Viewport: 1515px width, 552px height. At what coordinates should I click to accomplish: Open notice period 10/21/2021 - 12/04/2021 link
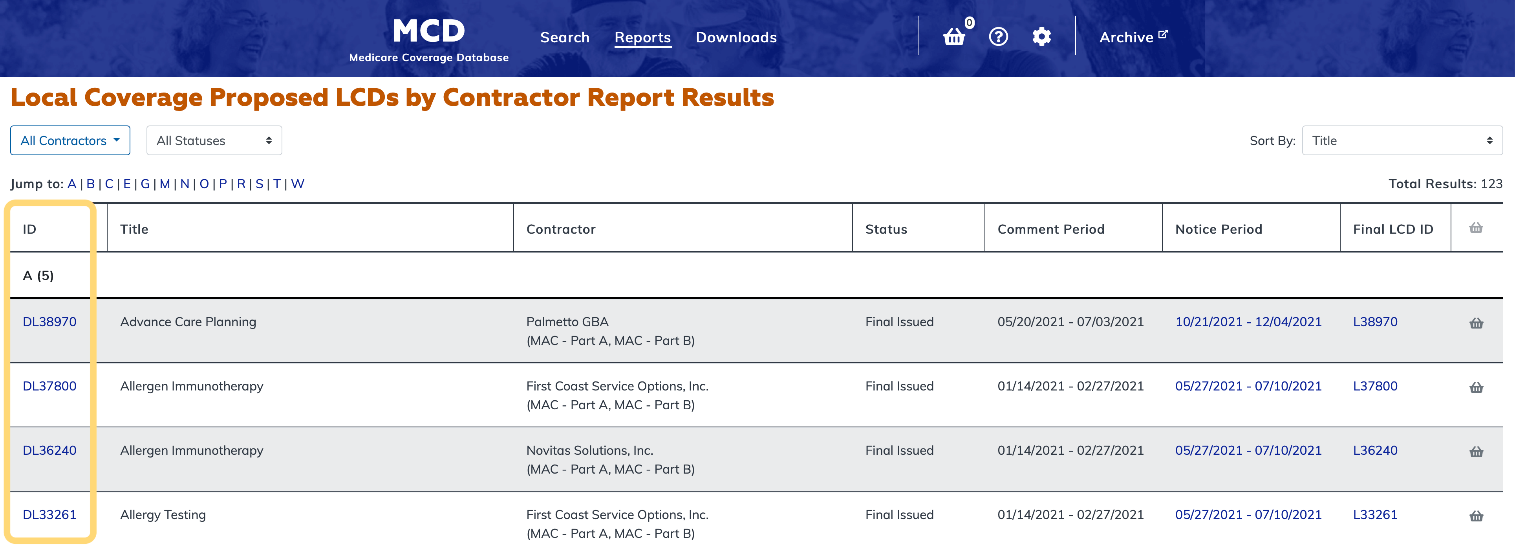coord(1248,322)
